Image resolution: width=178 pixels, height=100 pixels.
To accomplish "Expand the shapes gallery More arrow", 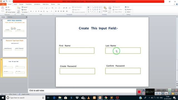I will (x=102, y=12).
